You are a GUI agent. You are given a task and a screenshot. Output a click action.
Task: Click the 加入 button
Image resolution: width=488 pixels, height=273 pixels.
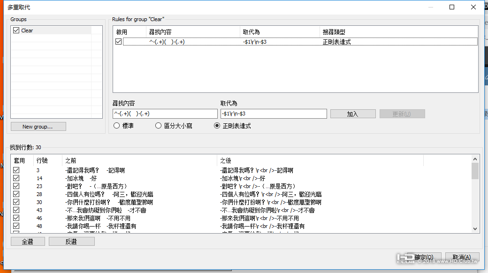tap(353, 114)
